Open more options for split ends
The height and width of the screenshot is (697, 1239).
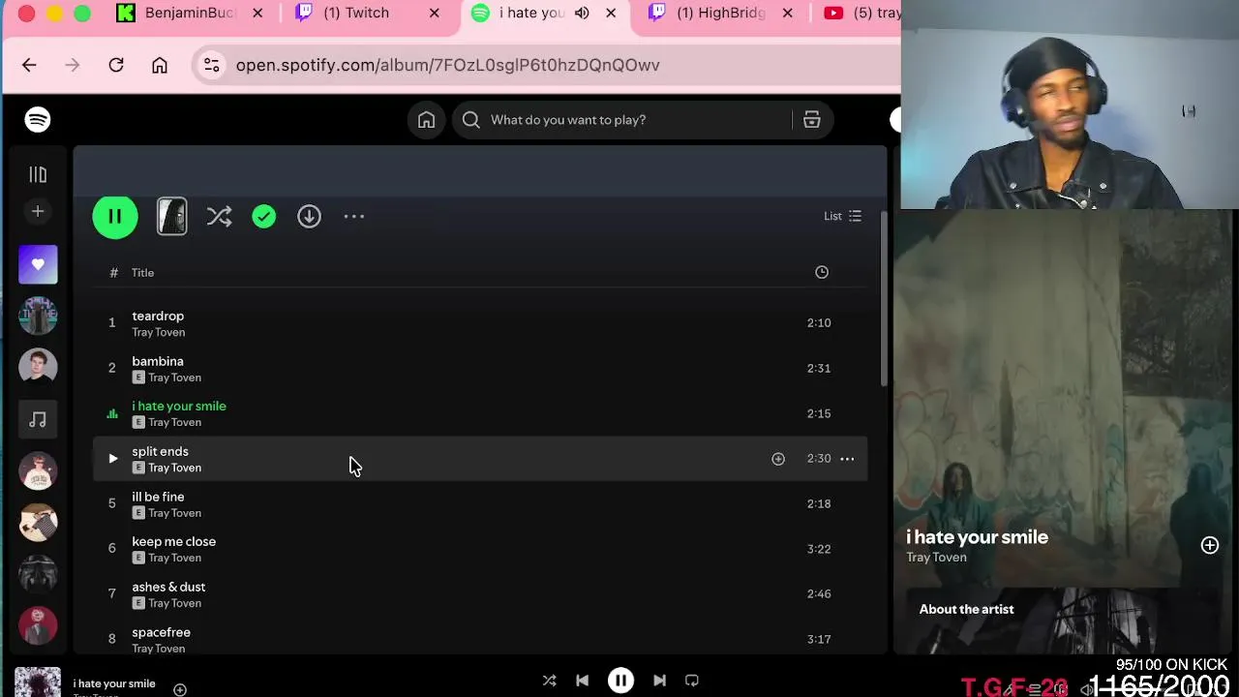click(x=847, y=458)
